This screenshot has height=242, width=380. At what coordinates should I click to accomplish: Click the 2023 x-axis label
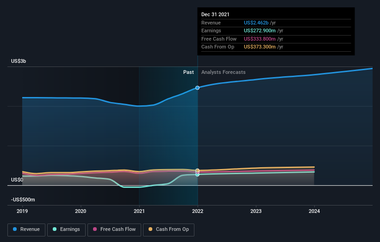256,212
